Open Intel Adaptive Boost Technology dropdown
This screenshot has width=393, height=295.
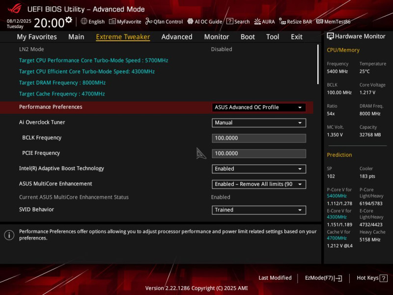tap(259, 169)
